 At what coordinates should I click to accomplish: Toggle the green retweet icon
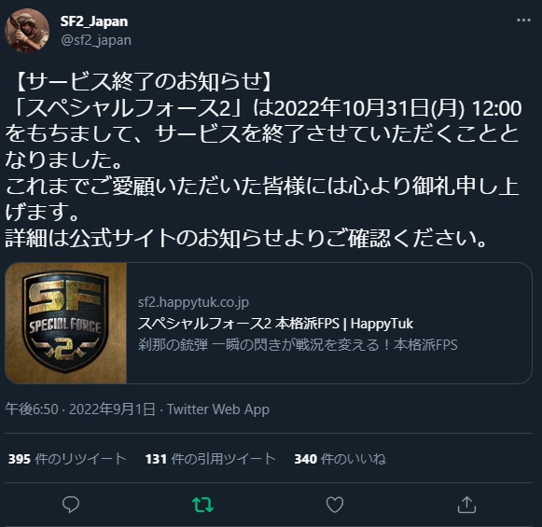click(203, 505)
